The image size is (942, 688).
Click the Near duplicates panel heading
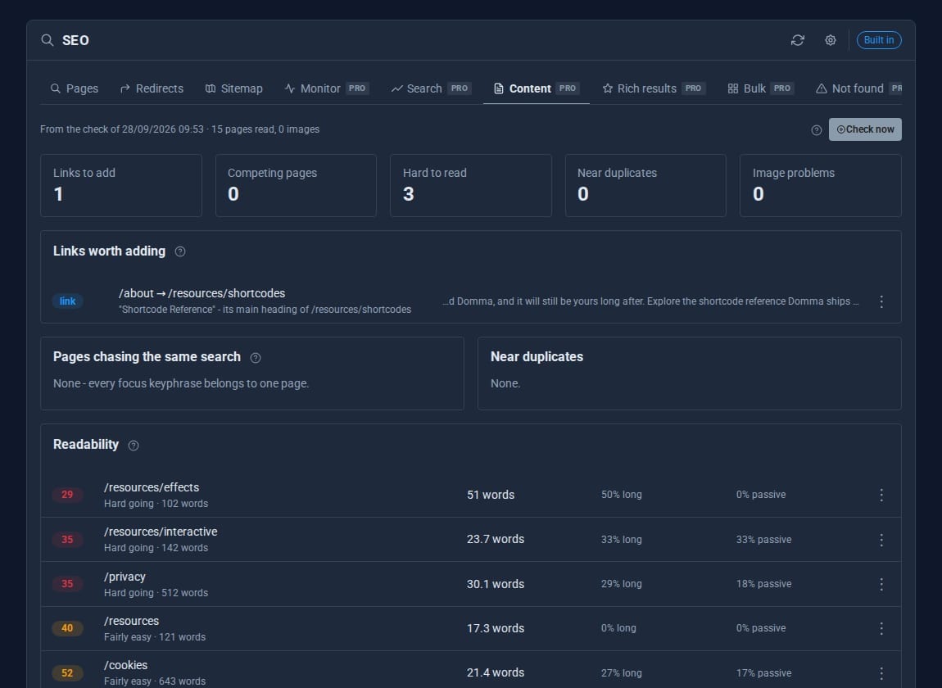pos(537,357)
